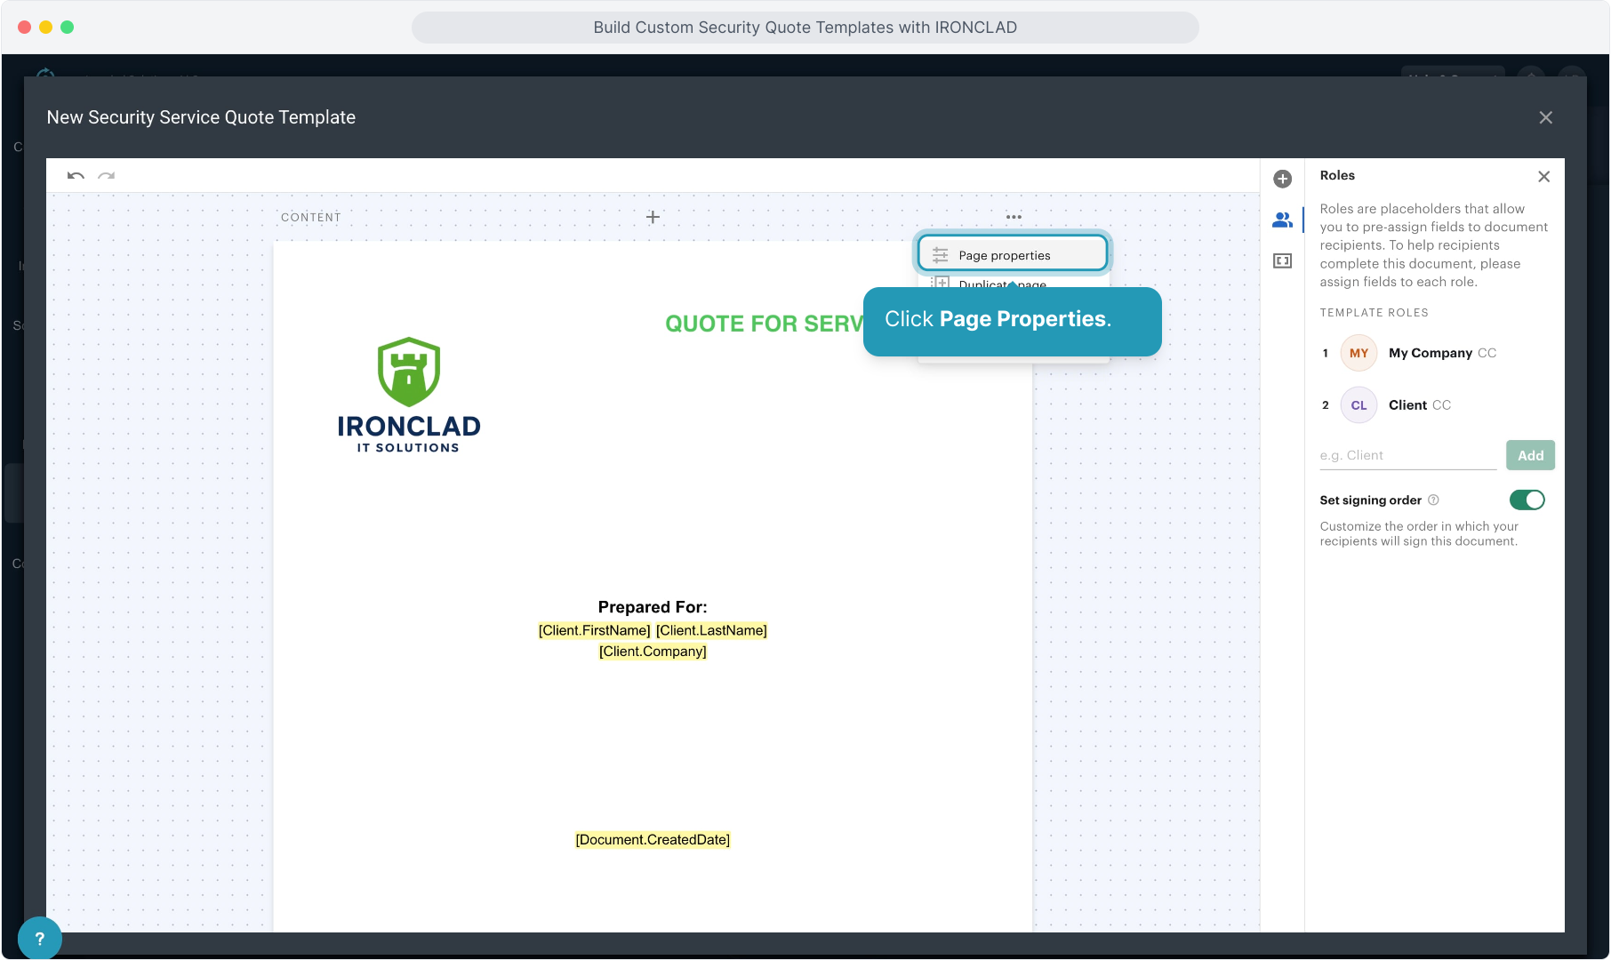Open the Roles people icon panel
This screenshot has width=1611, height=960.
[1282, 220]
